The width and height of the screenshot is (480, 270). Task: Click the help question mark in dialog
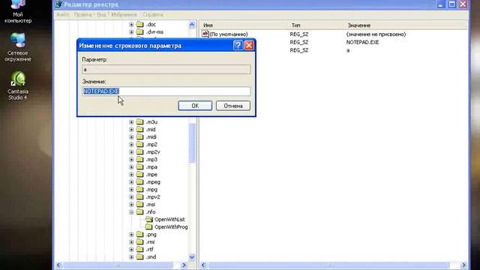pyautogui.click(x=238, y=45)
